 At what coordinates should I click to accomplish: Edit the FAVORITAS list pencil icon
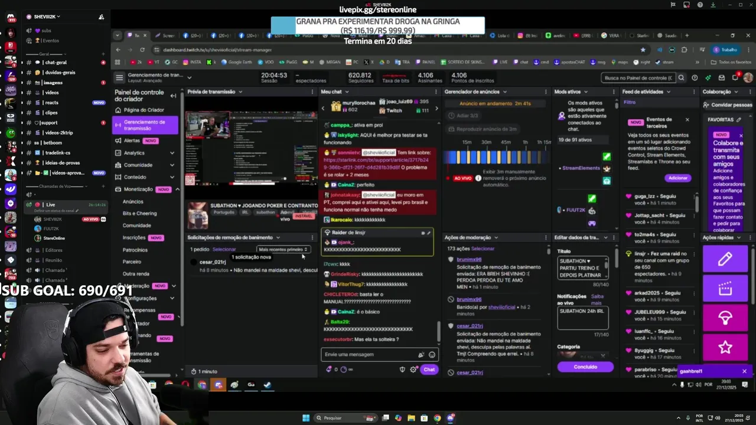738,119
